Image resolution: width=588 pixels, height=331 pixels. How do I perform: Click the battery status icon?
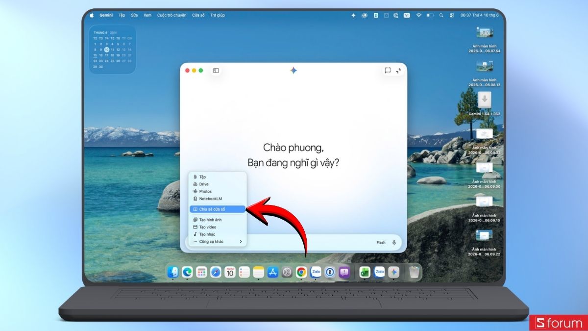(x=430, y=15)
